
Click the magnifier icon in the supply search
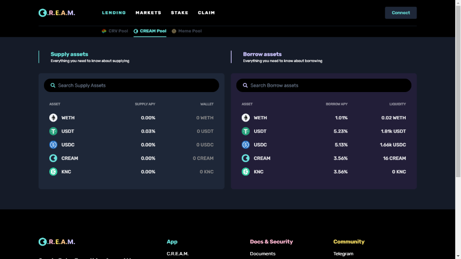(x=53, y=86)
